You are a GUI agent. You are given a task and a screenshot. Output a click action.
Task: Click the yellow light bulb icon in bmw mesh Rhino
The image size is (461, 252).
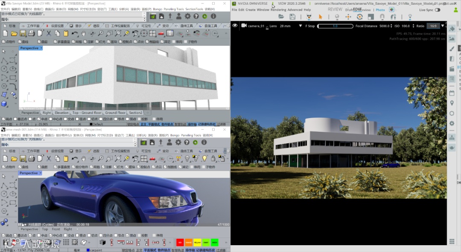pos(204,159)
